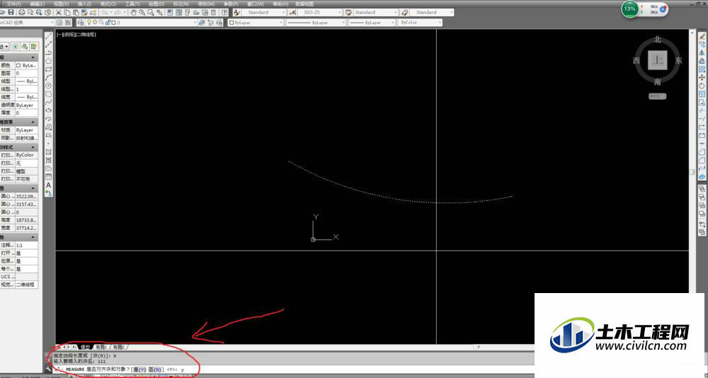Click viewport label [-][俯视][二维线框]
The image size is (708, 378).
click(x=76, y=34)
